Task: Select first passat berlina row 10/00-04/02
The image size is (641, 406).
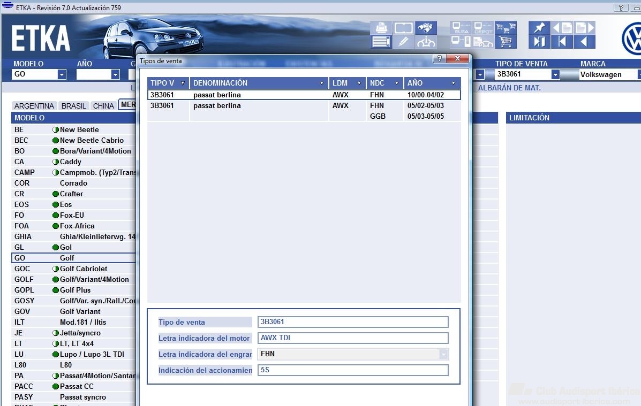Action: [304, 95]
